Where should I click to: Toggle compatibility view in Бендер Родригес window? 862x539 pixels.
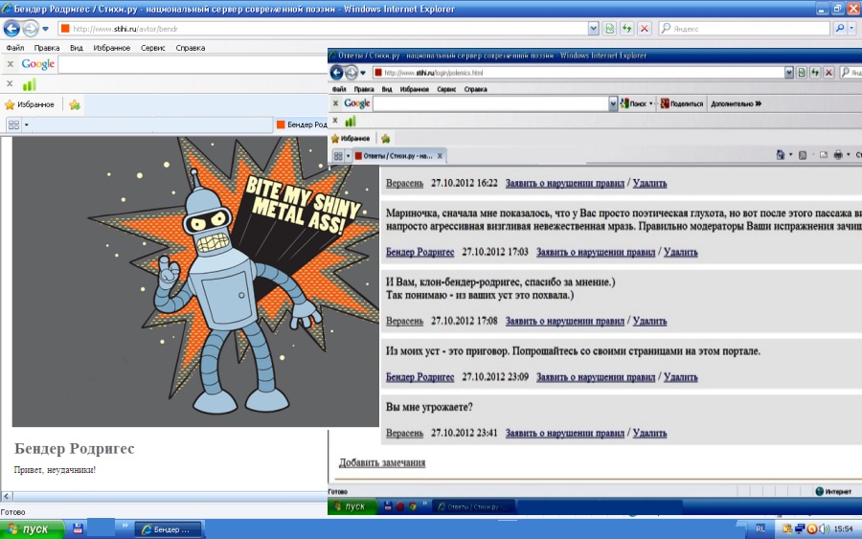point(610,29)
